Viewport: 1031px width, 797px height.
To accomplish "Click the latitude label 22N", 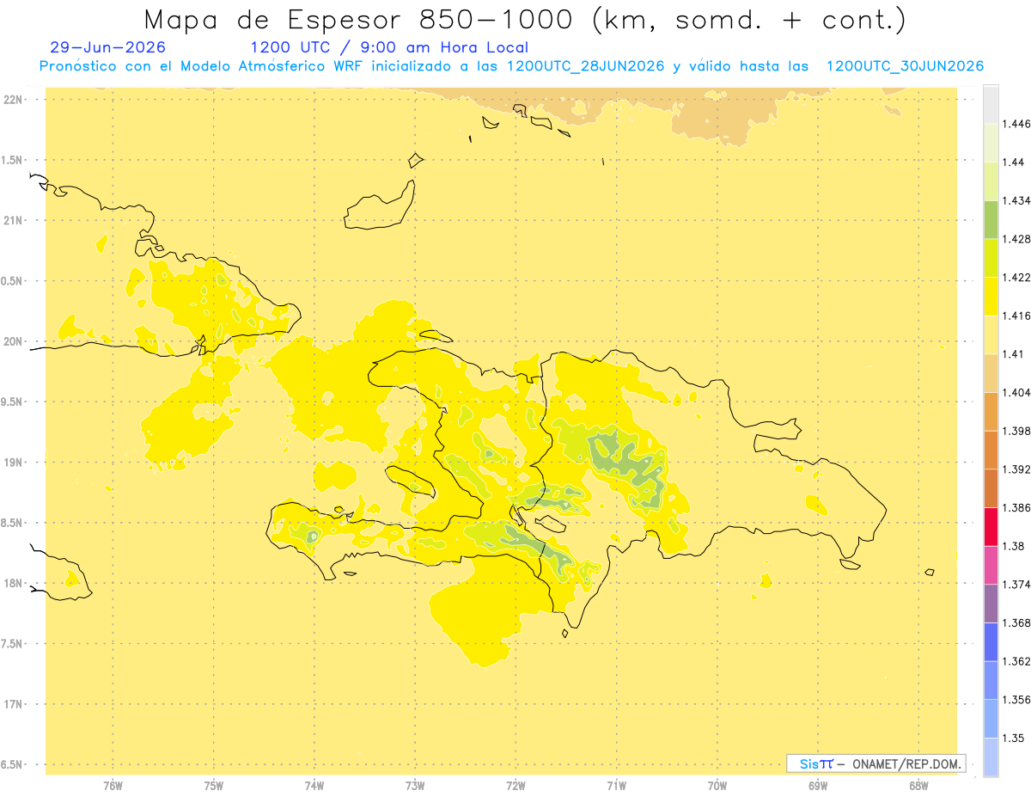I will 15,100.
